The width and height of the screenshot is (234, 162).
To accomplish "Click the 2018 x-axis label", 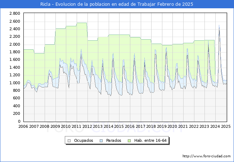I will coord(151,126).
